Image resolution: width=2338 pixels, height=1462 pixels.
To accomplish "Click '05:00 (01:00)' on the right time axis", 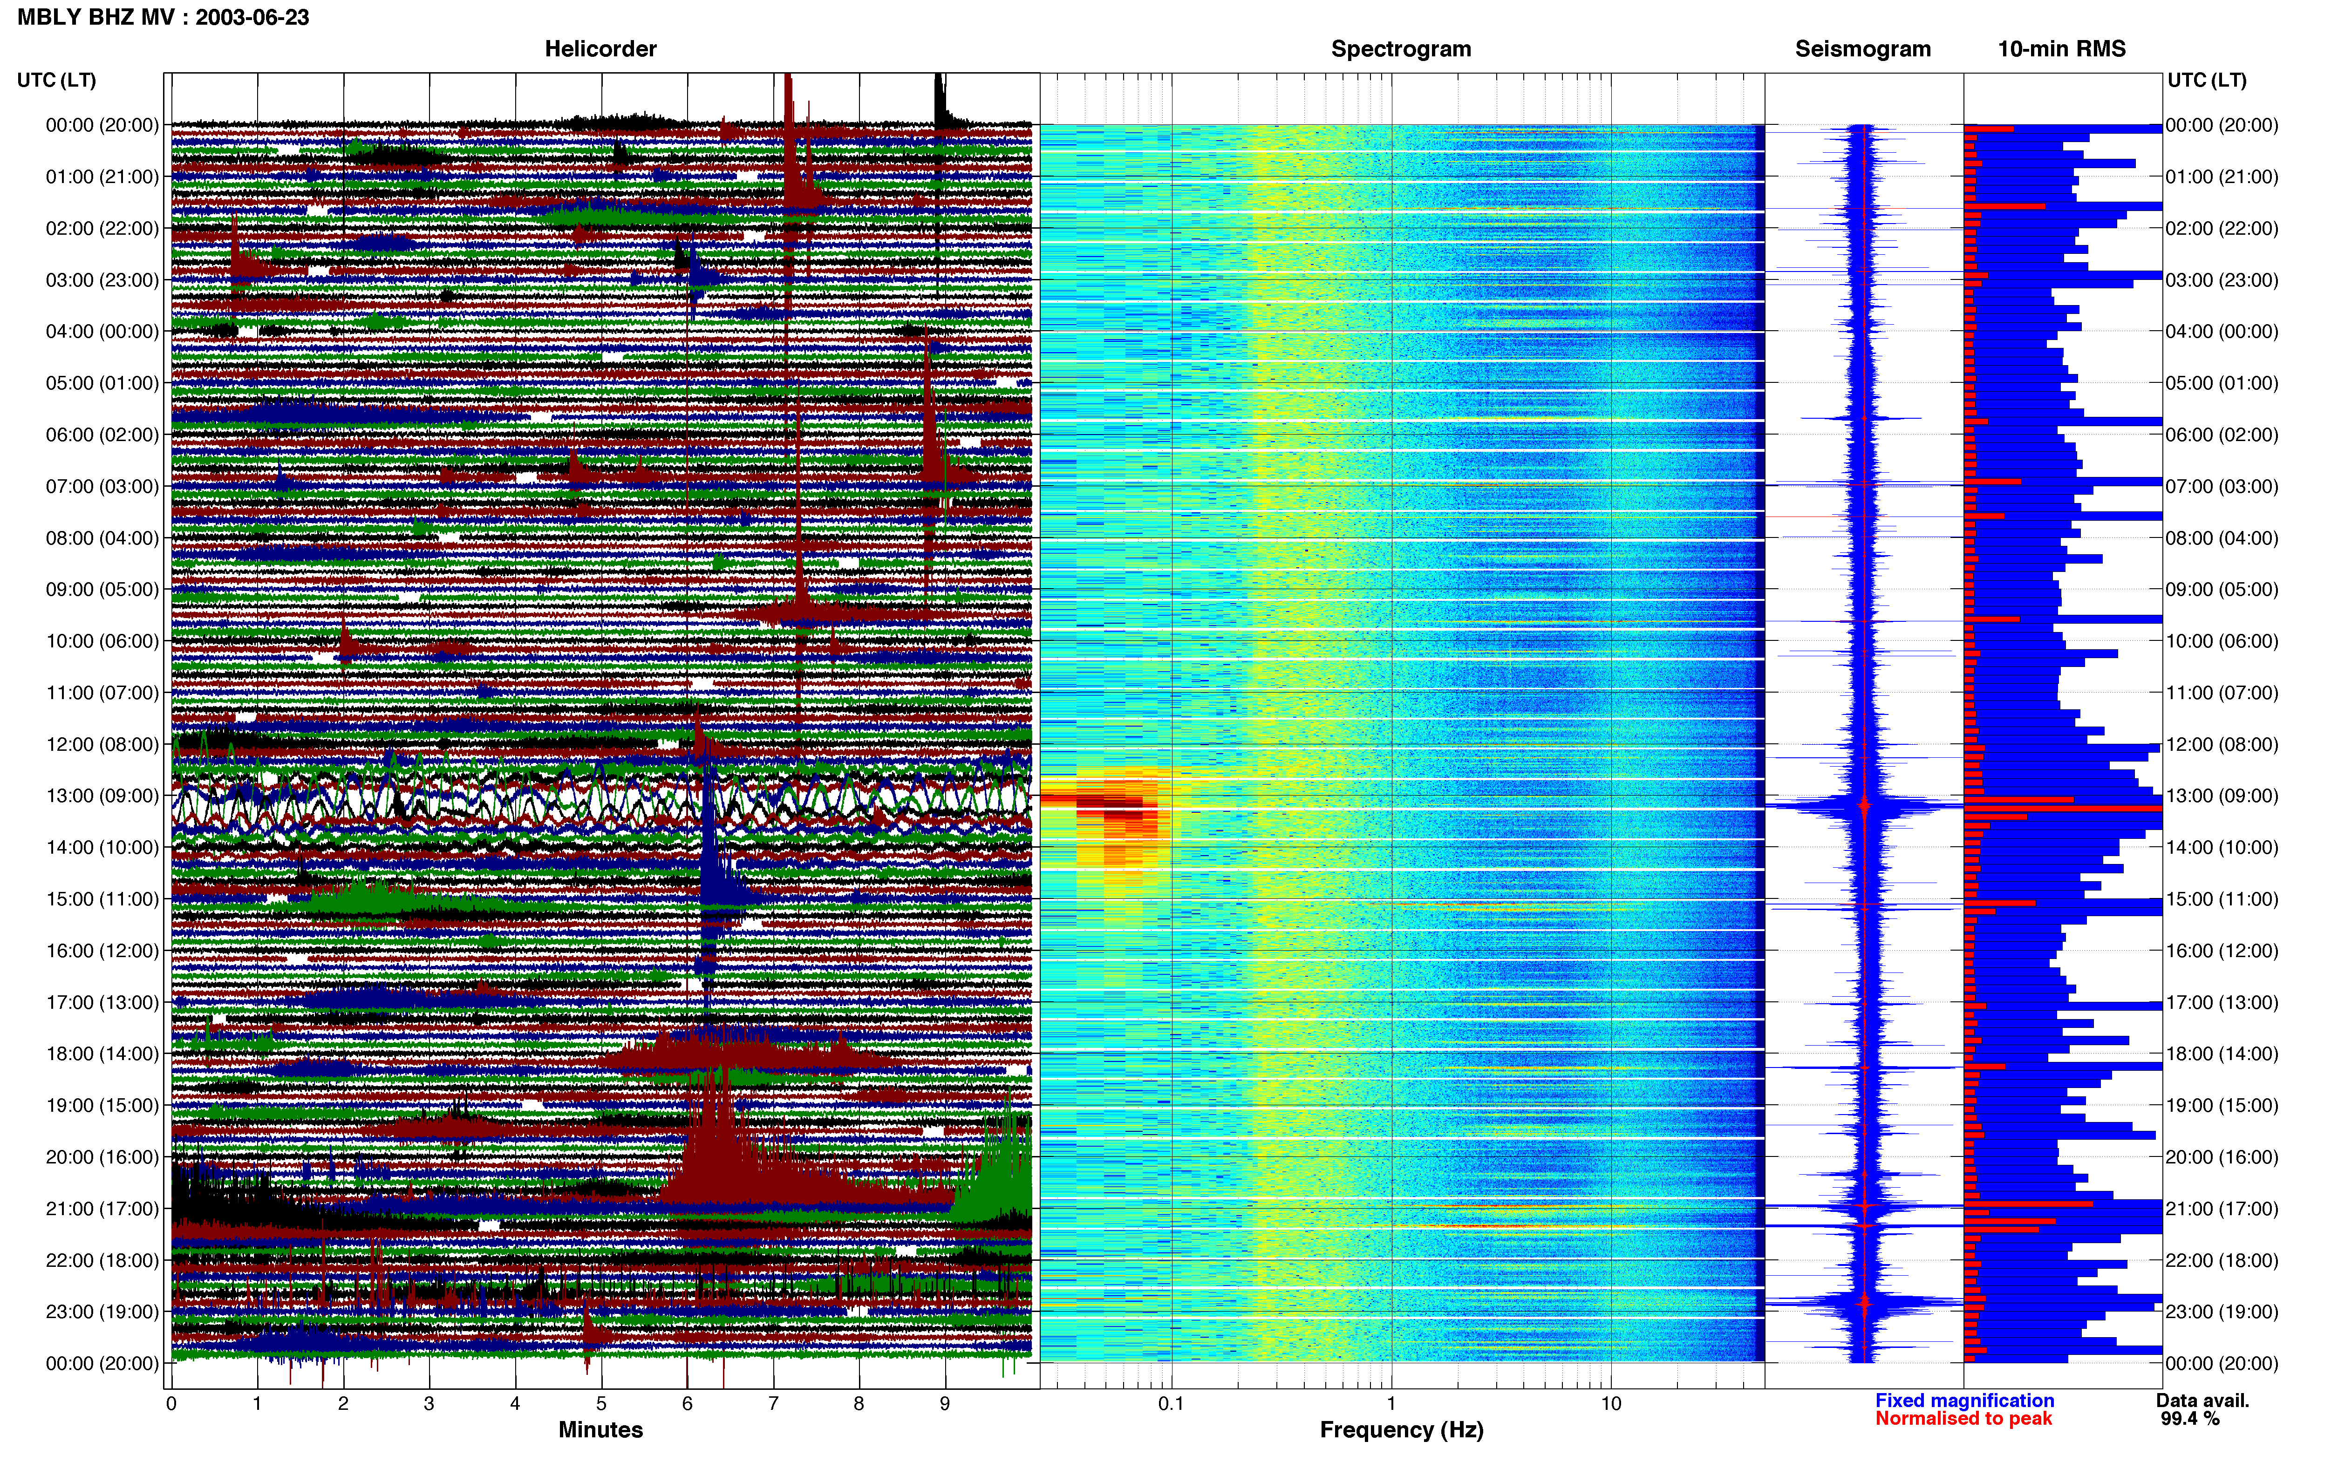I will 2222,383.
